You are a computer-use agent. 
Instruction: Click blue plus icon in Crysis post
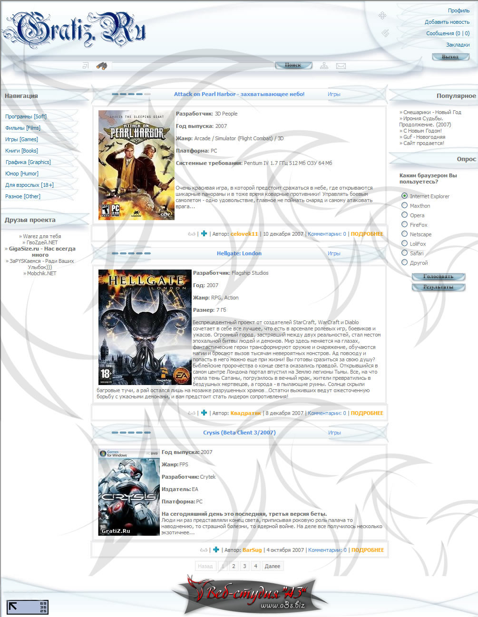(x=216, y=550)
